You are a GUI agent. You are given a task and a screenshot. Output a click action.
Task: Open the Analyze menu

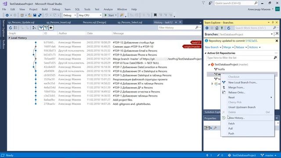click(x=108, y=9)
